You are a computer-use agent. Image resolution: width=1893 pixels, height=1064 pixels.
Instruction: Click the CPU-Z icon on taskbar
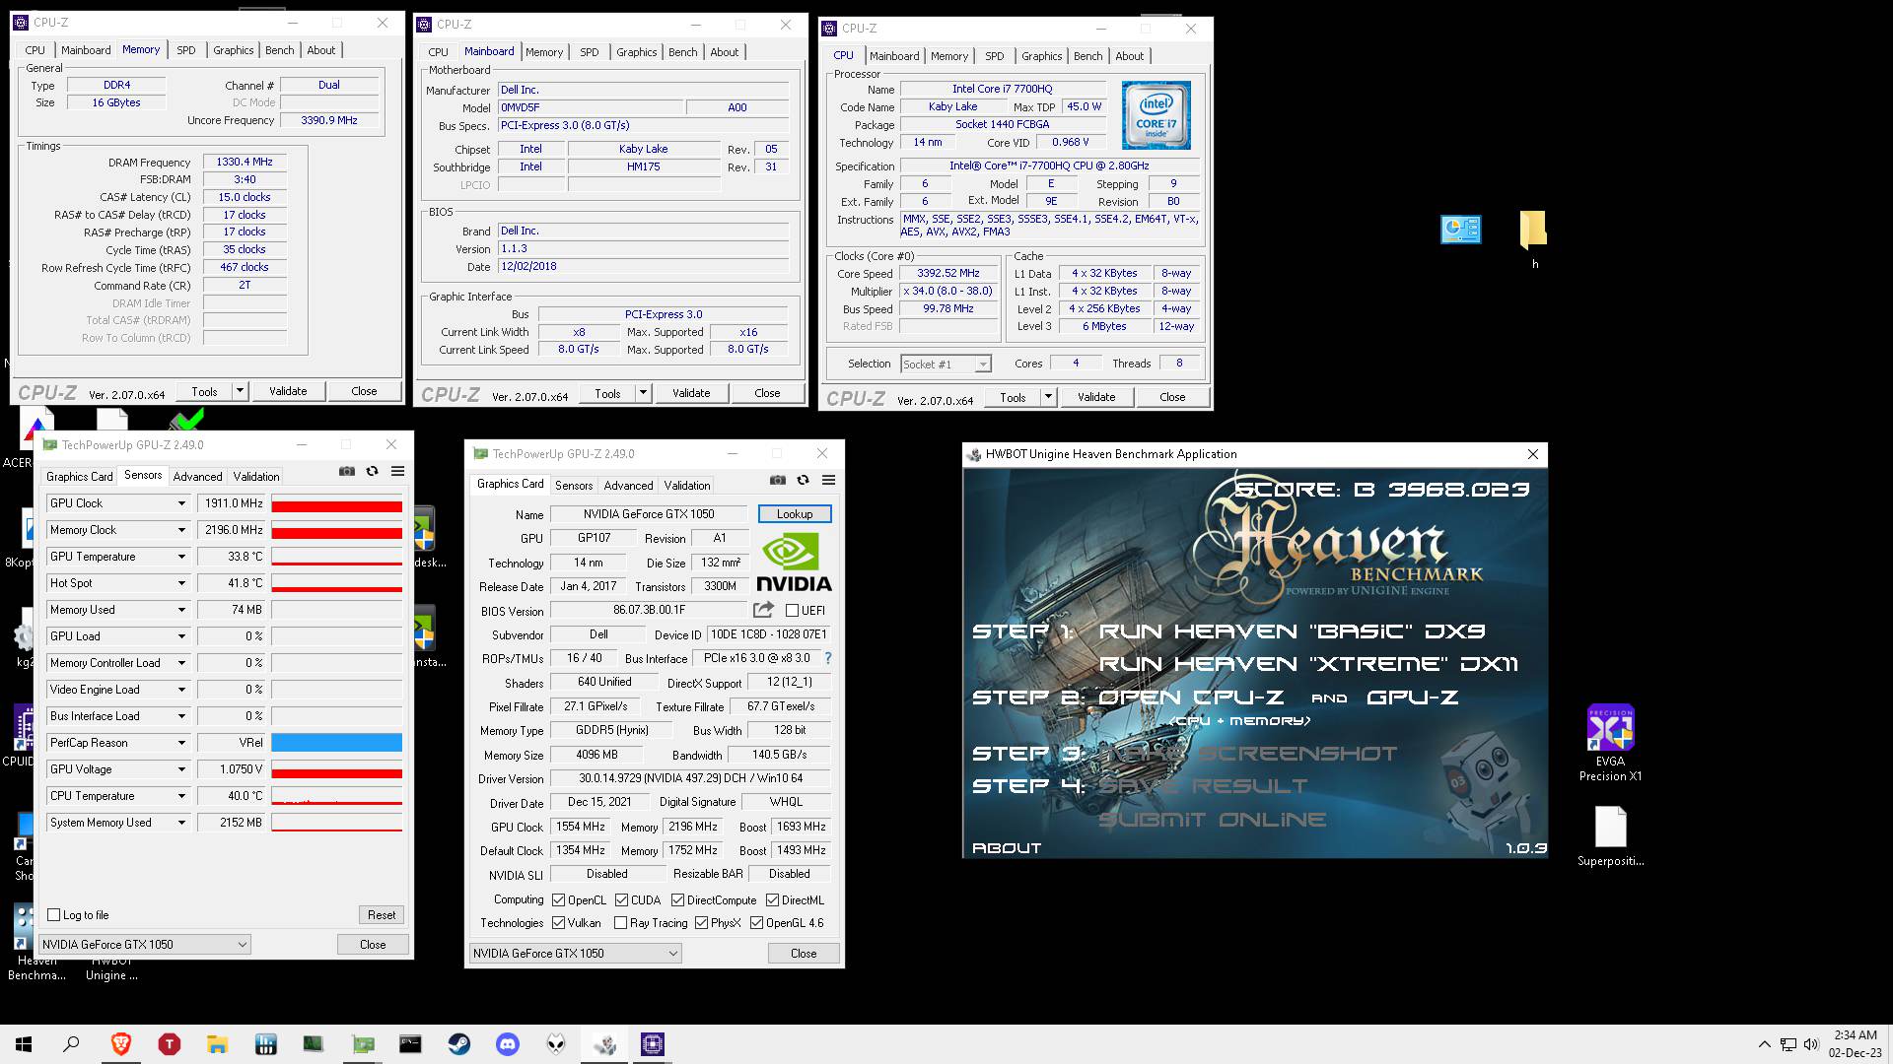coord(653,1044)
